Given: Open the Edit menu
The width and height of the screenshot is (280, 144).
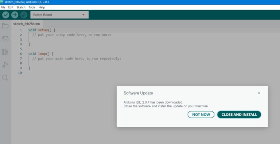Looking at the screenshot, I should pos(11,7).
